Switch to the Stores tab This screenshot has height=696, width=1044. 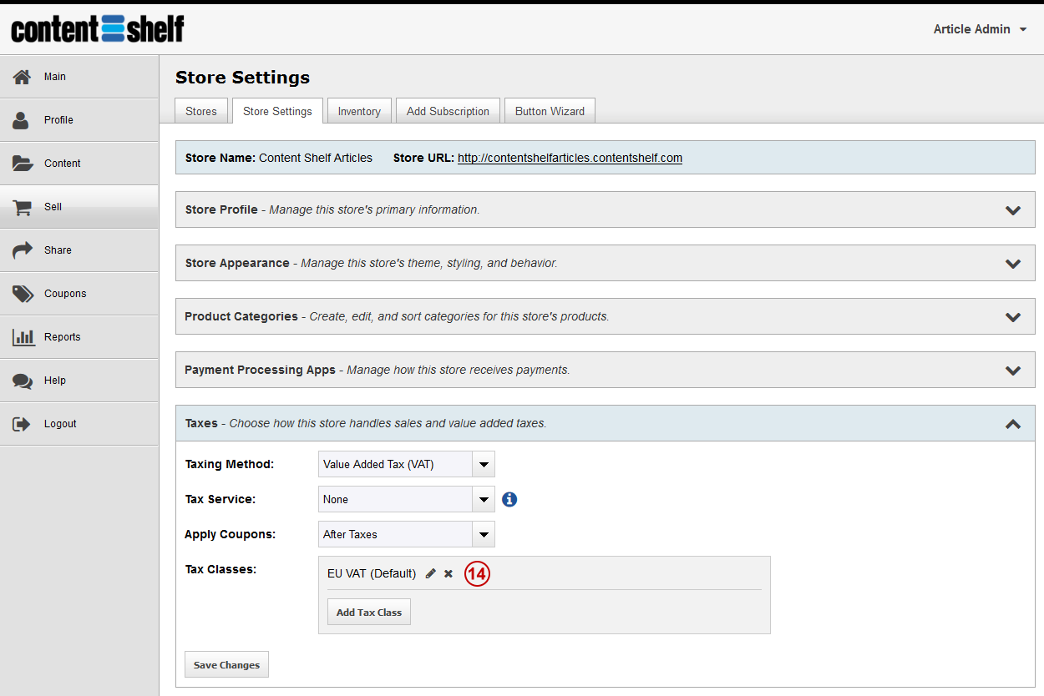(x=201, y=111)
